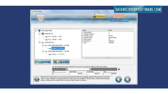Click the start sector slider handle
This screenshot has width=168, height=94.
click(x=66, y=69)
